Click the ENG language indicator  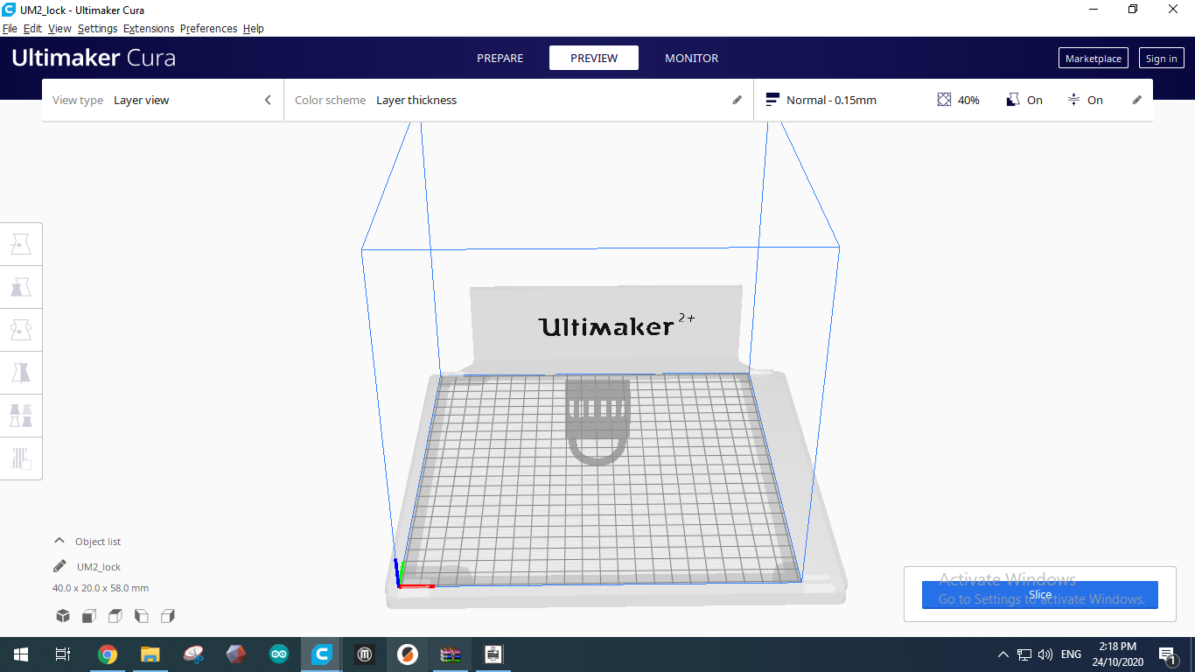point(1071,654)
